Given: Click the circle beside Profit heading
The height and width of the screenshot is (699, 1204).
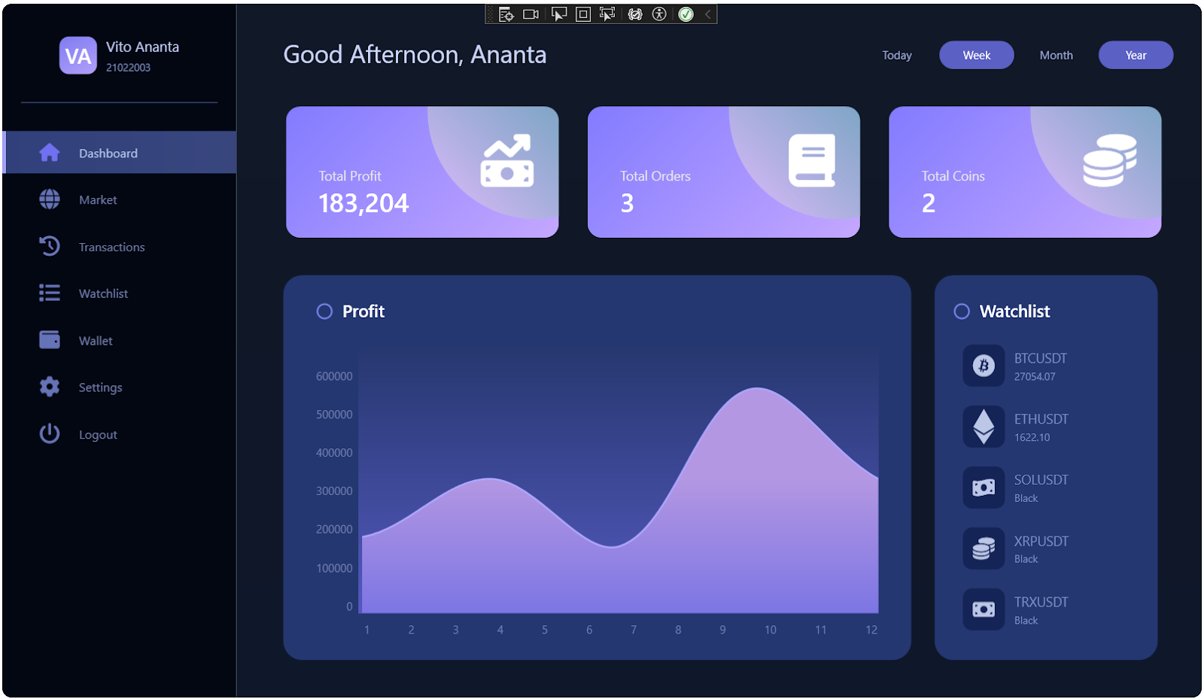Looking at the screenshot, I should coord(324,312).
